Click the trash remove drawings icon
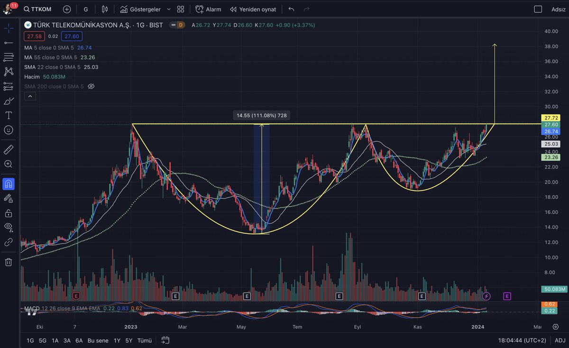 (x=9, y=262)
